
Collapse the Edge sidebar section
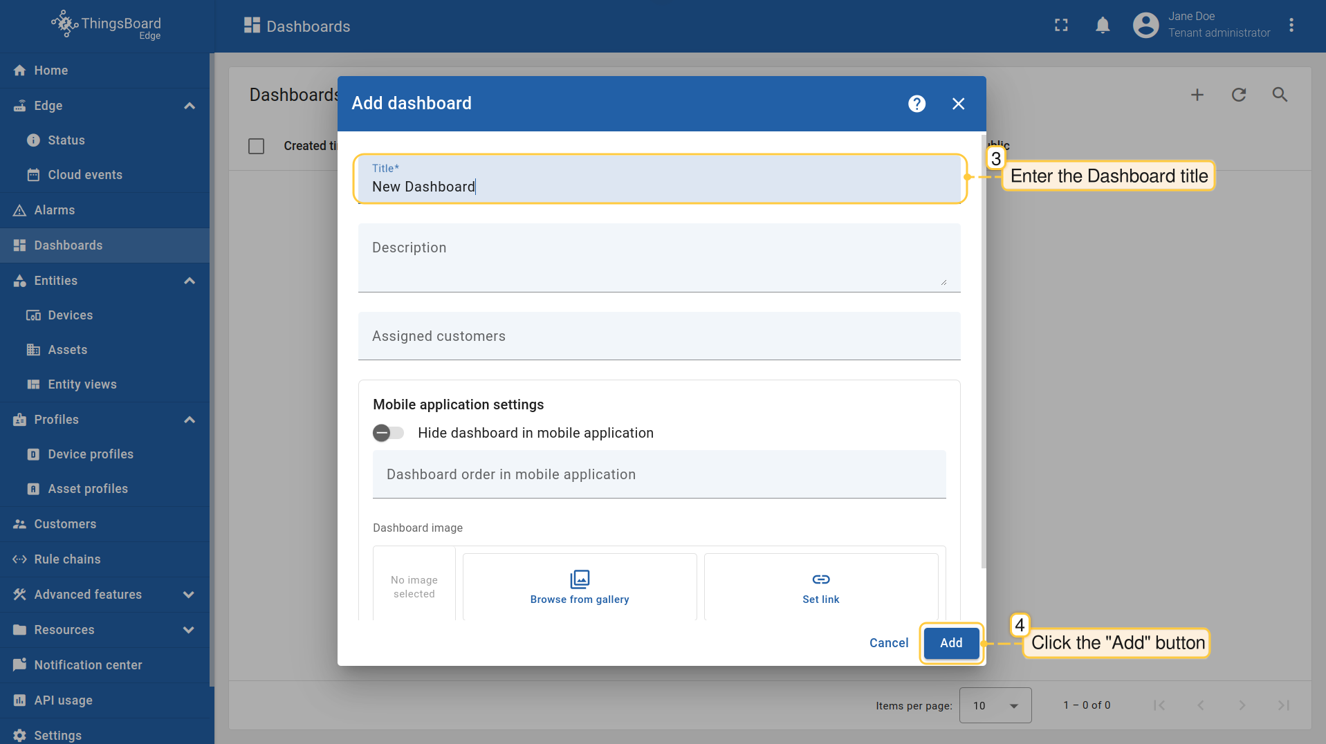click(x=189, y=106)
